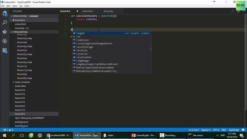Select the 'LinkStyle' suggestion
This screenshot has height=139, width=247.
point(112,40)
